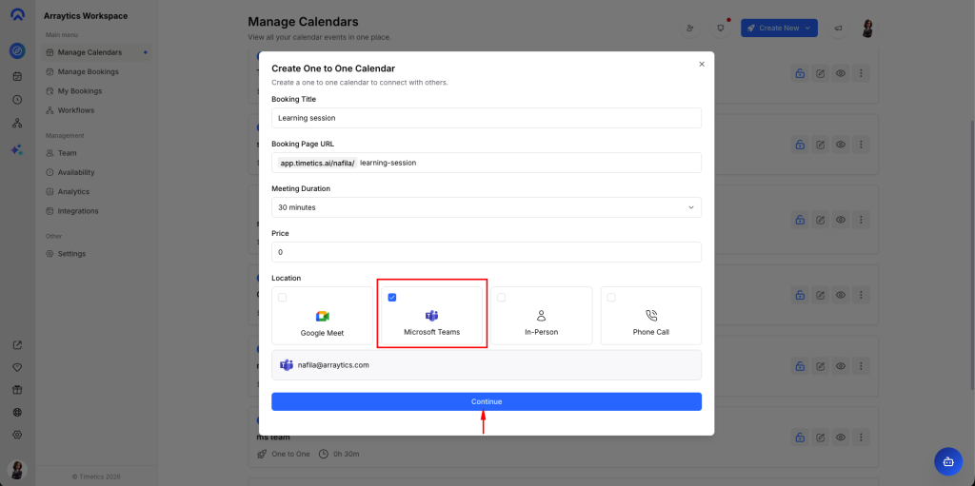Screen dimensions: 975x486
Task: Click the blue Continue button
Action: click(486, 401)
